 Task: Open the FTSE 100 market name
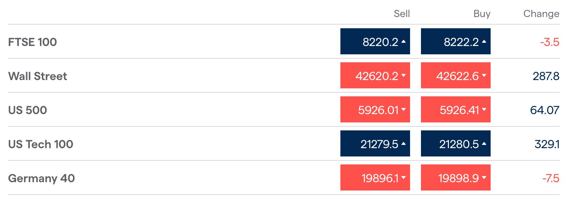32,42
